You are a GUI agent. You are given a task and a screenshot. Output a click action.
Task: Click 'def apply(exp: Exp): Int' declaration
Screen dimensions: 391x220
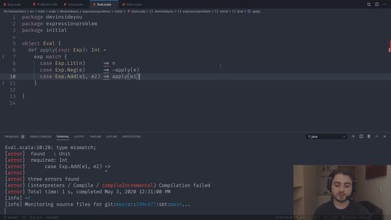(64, 50)
